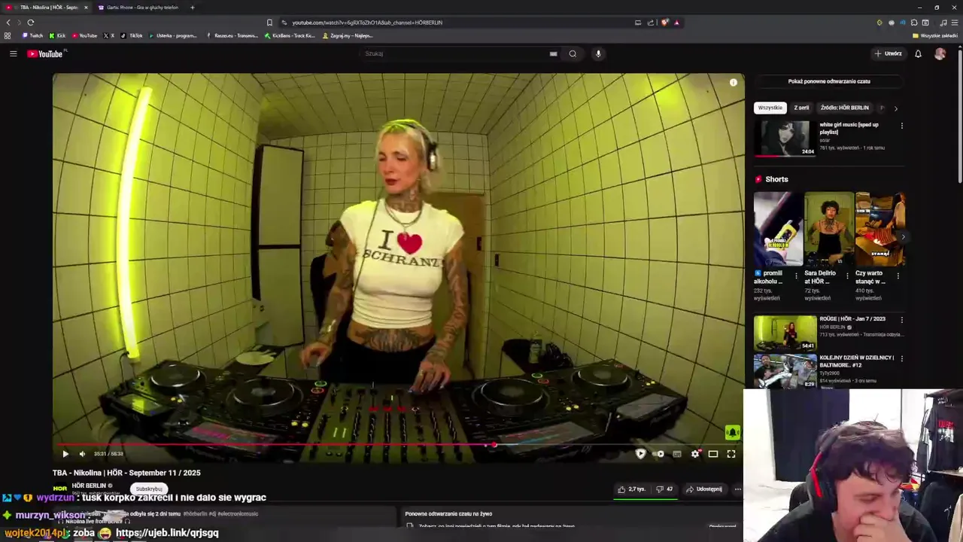Enter fullscreen on the video player
This screenshot has width=963, height=542.
click(x=731, y=454)
